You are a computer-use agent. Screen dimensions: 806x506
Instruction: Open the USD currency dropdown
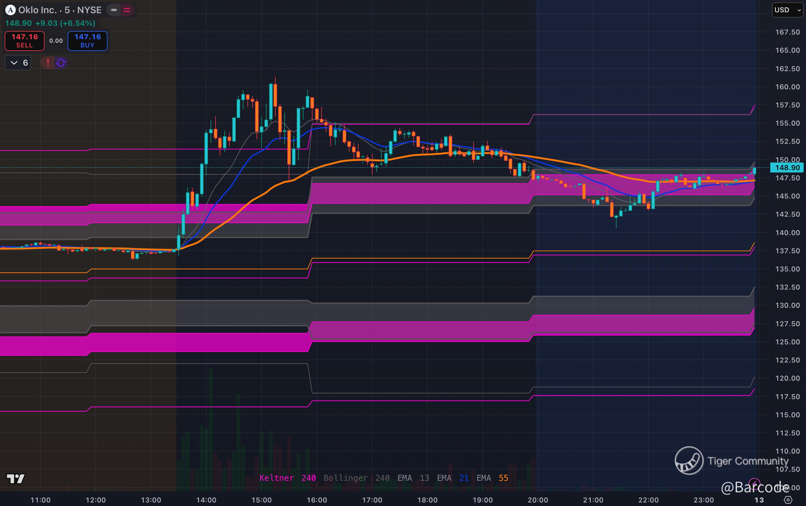tap(787, 10)
